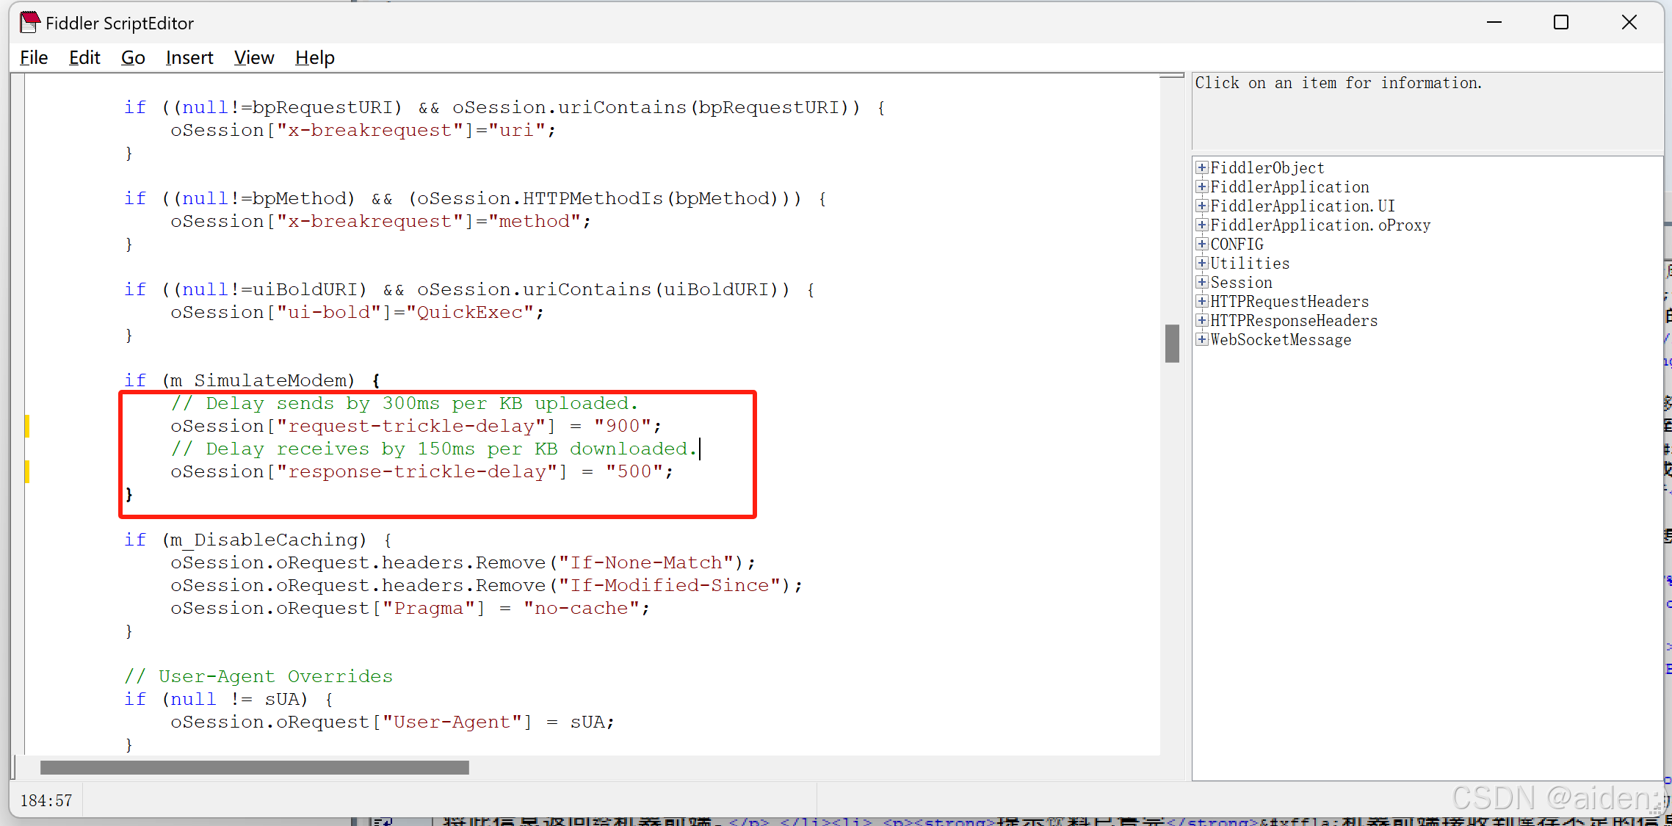Open the Go menu

pyautogui.click(x=133, y=58)
